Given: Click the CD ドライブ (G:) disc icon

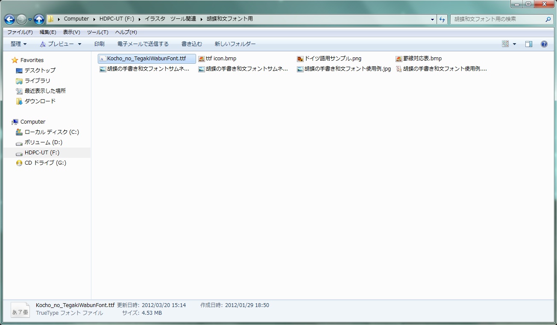Looking at the screenshot, I should [x=19, y=163].
